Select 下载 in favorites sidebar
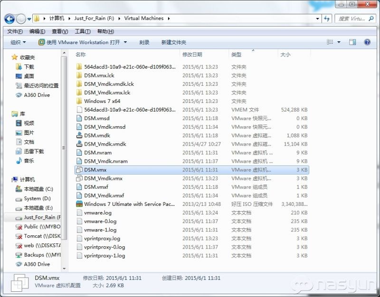The image size is (380, 297). coord(29,67)
